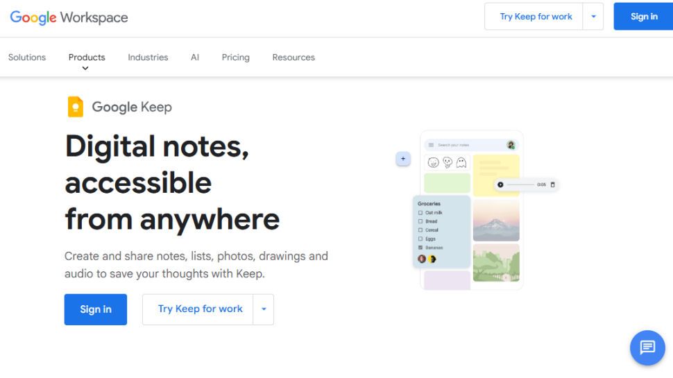Click the hamburger menu in illustration
The image size is (673, 378).
[431, 145]
